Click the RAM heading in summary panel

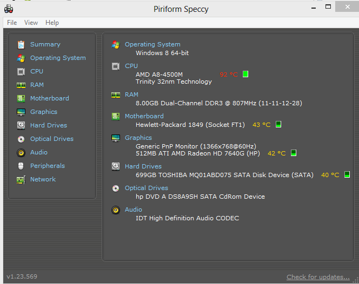click(x=131, y=94)
